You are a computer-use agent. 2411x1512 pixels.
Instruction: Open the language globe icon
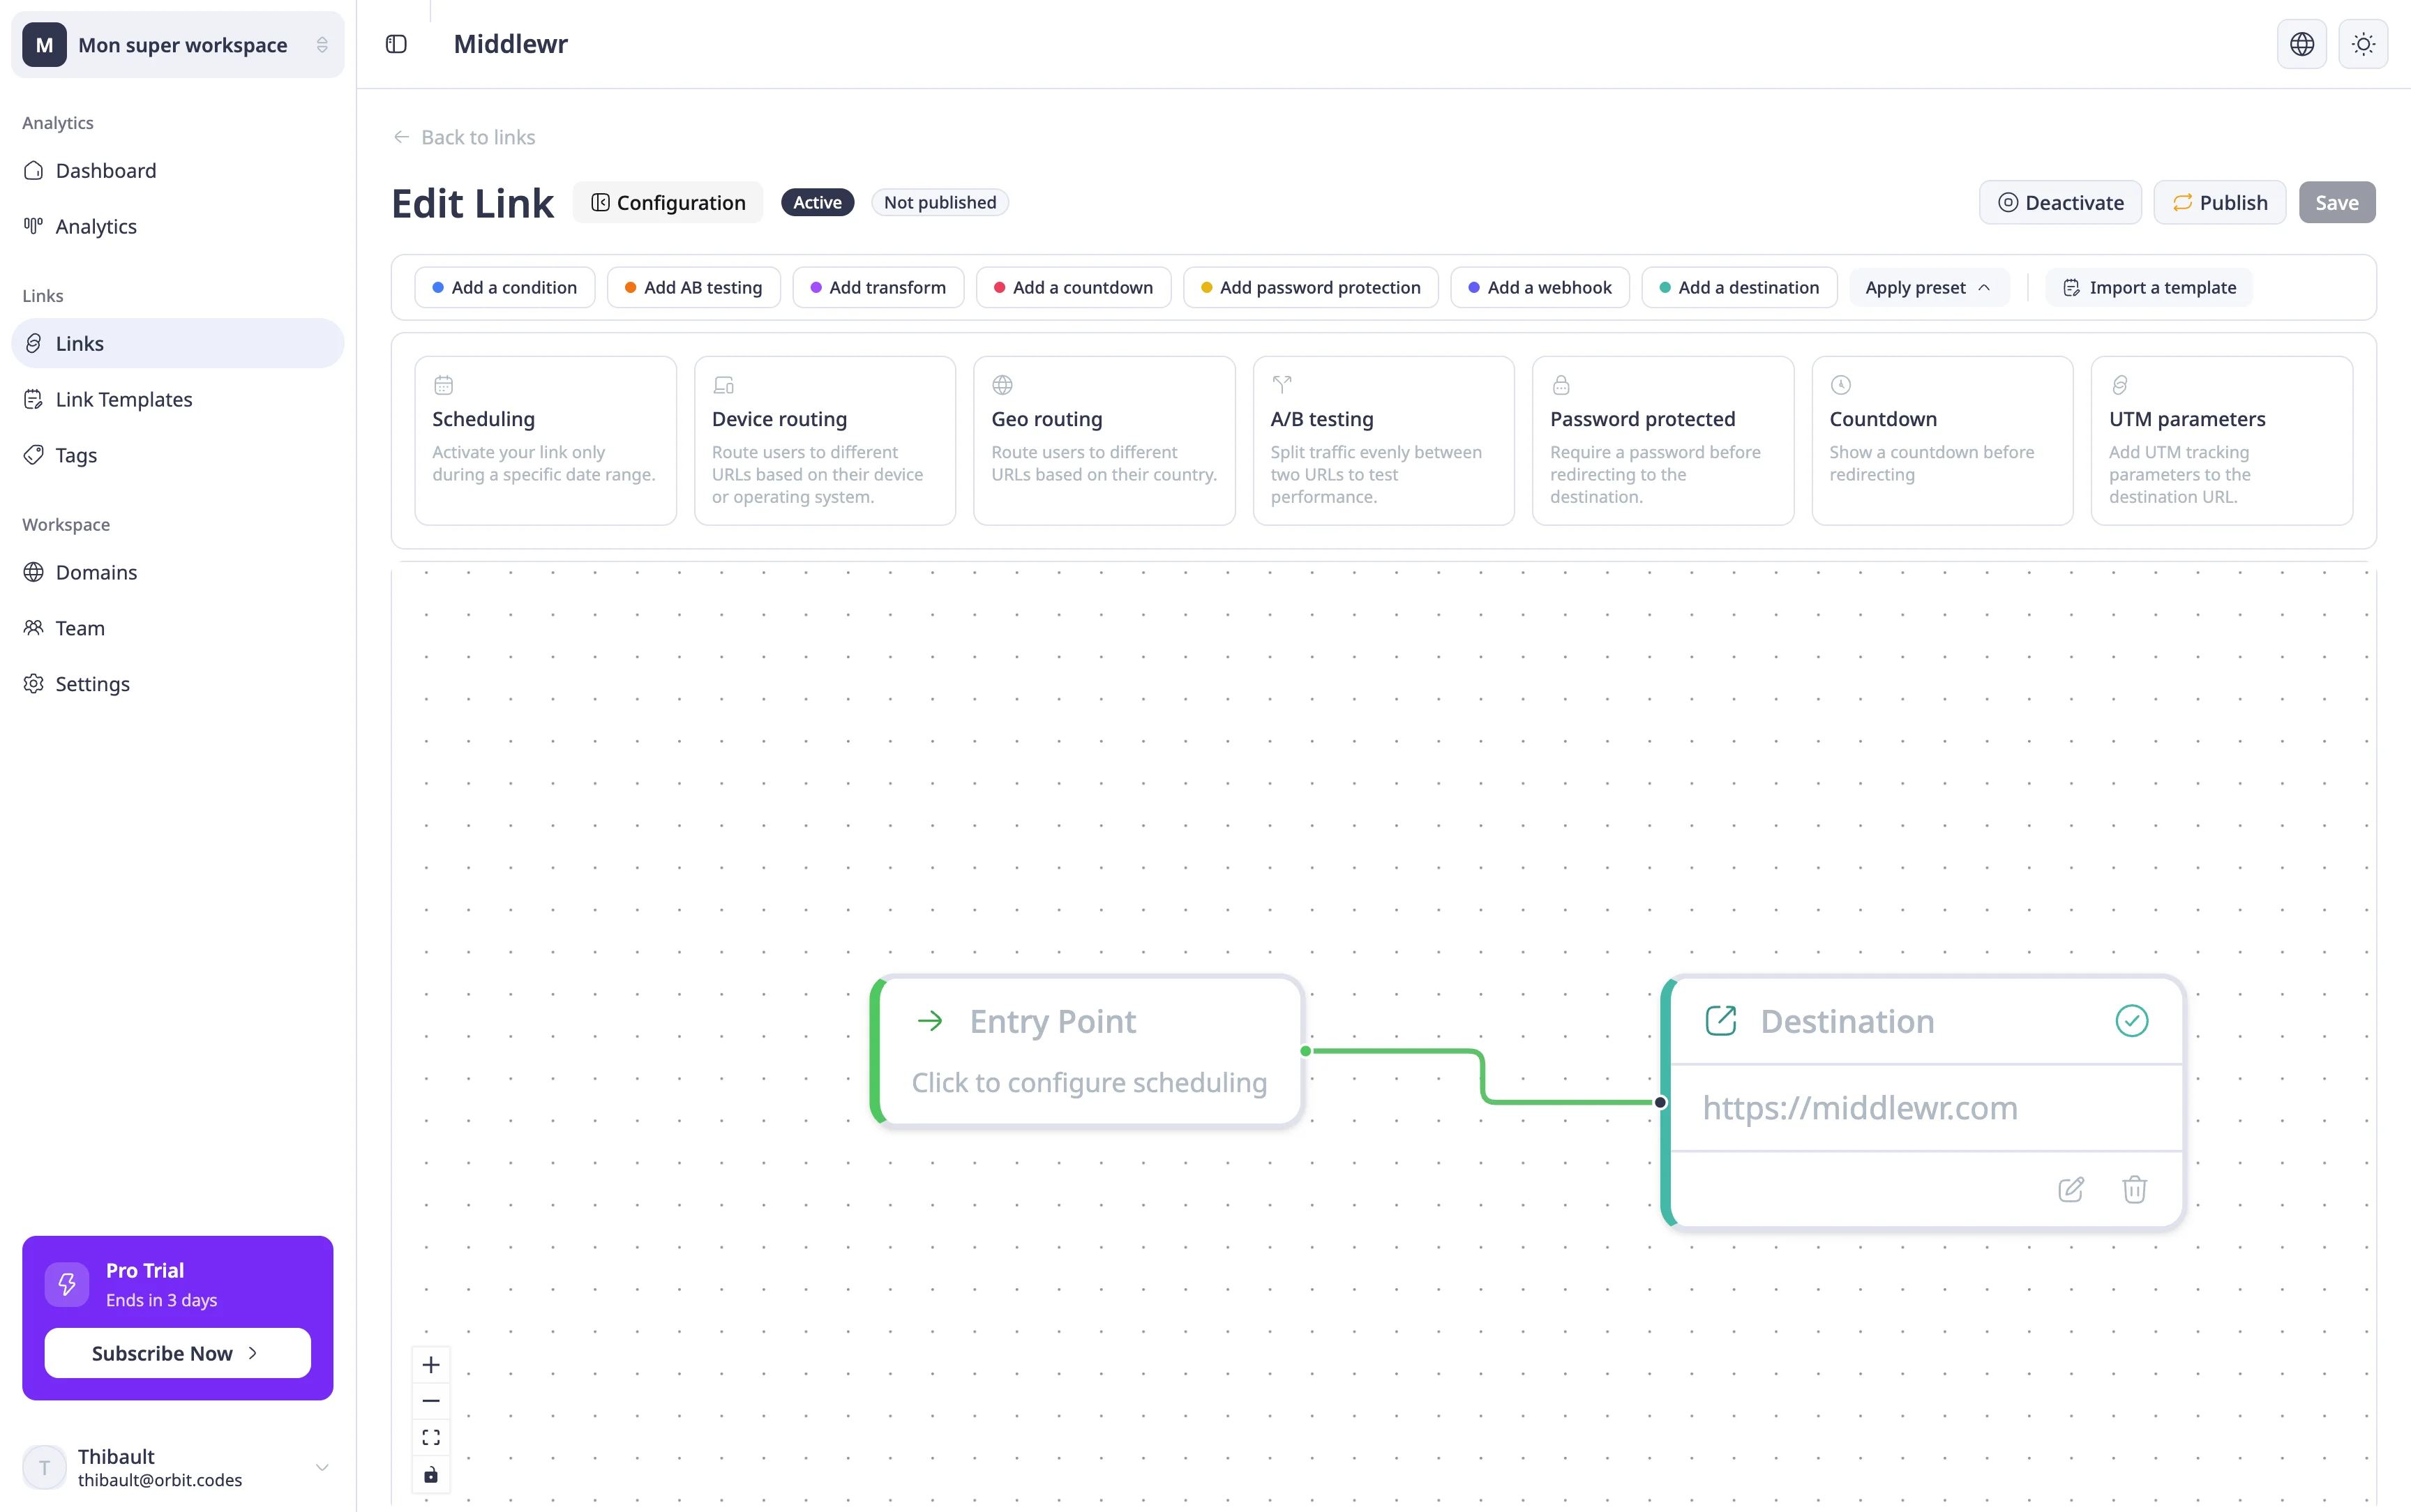click(2302, 44)
